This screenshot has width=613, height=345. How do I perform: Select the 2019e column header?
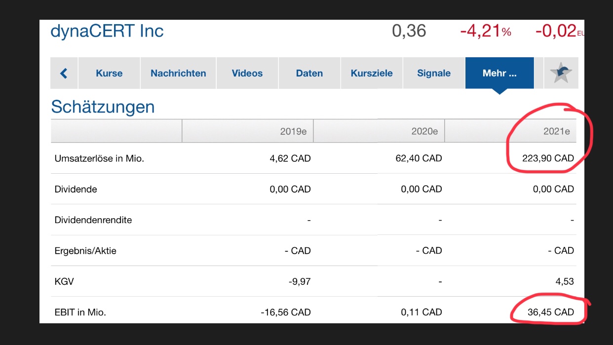[293, 132]
